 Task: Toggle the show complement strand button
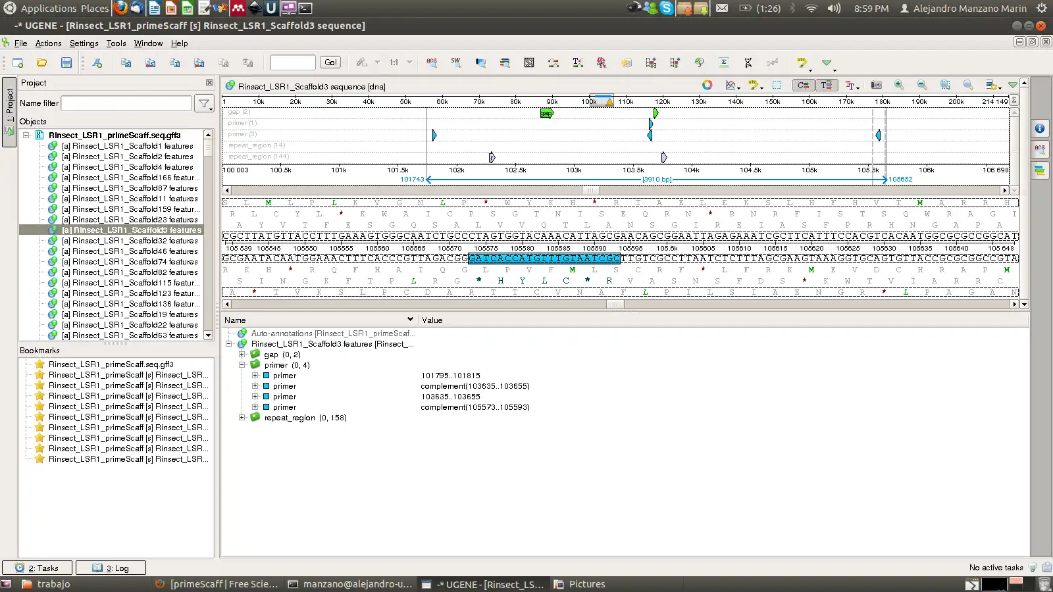click(x=803, y=85)
